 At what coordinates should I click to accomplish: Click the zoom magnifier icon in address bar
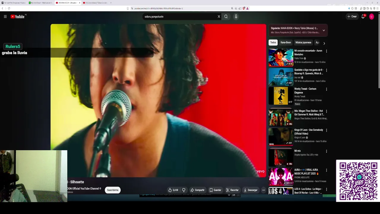tap(232, 8)
